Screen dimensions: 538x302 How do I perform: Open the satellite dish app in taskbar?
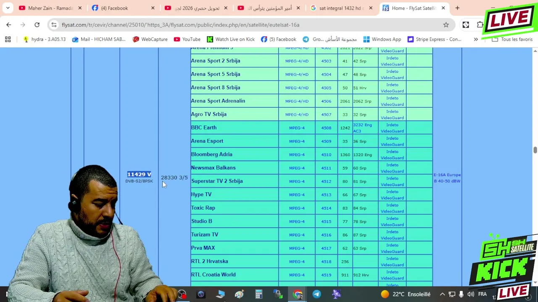coord(336,294)
